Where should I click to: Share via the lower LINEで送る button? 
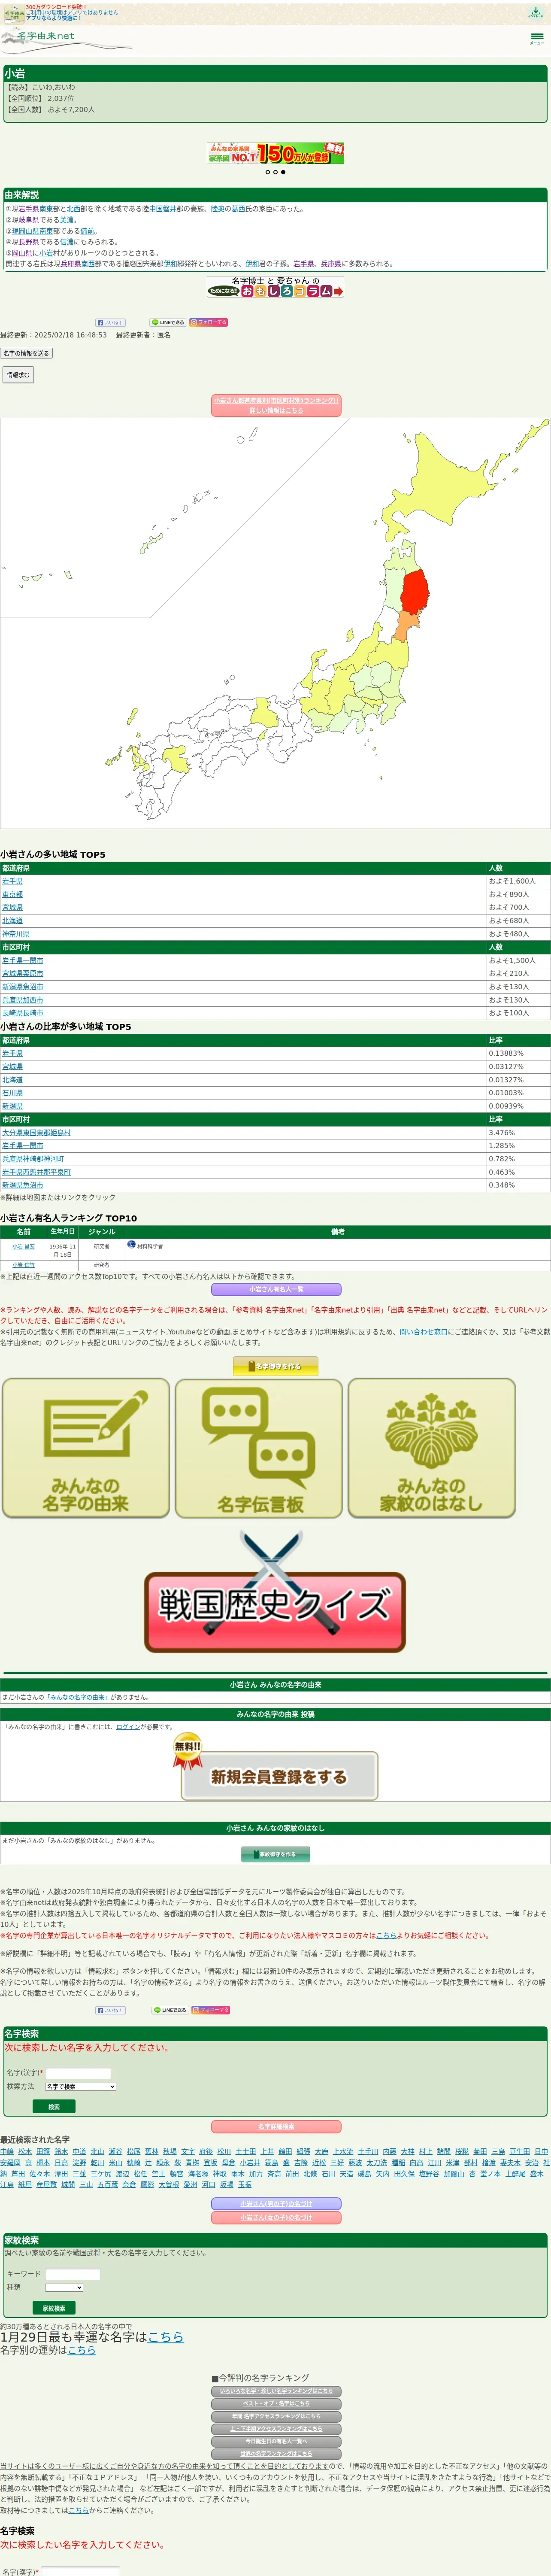[169, 2010]
